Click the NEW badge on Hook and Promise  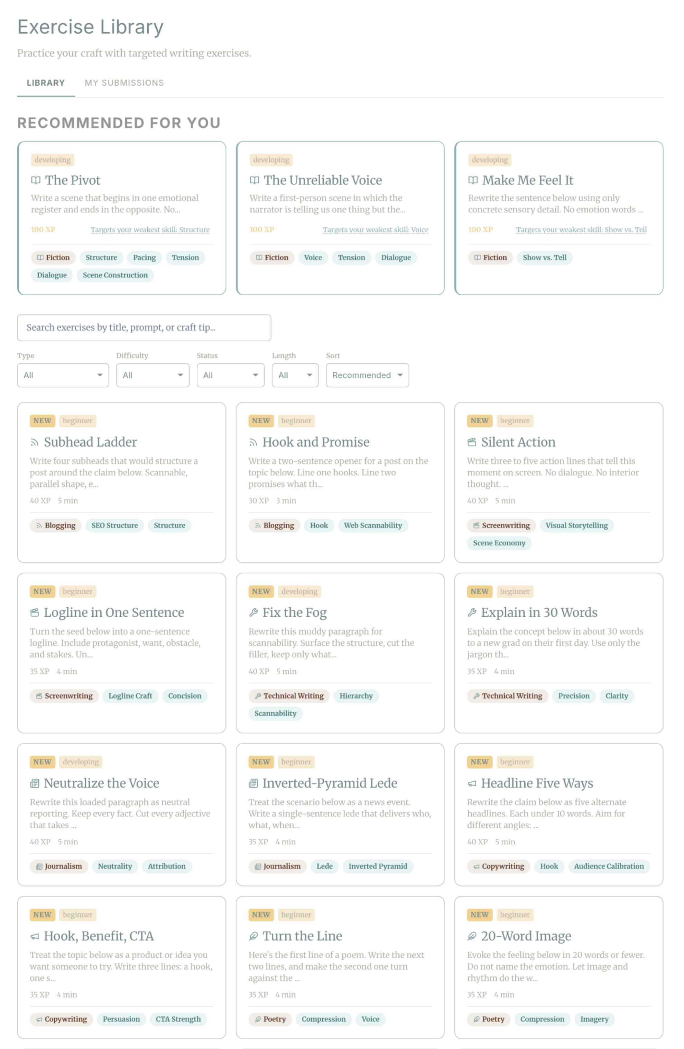point(261,421)
